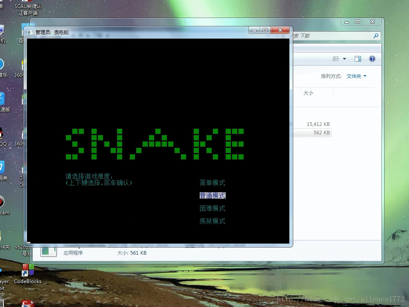Viewport: 409px width, 307px height.
Task: Choose 炼狱模式 difficulty option
Action: [212, 221]
